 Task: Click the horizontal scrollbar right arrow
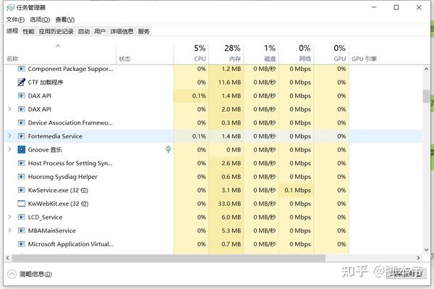(x=418, y=259)
